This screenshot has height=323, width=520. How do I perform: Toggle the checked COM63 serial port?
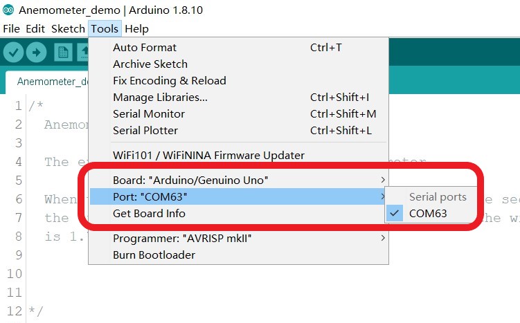(431, 213)
